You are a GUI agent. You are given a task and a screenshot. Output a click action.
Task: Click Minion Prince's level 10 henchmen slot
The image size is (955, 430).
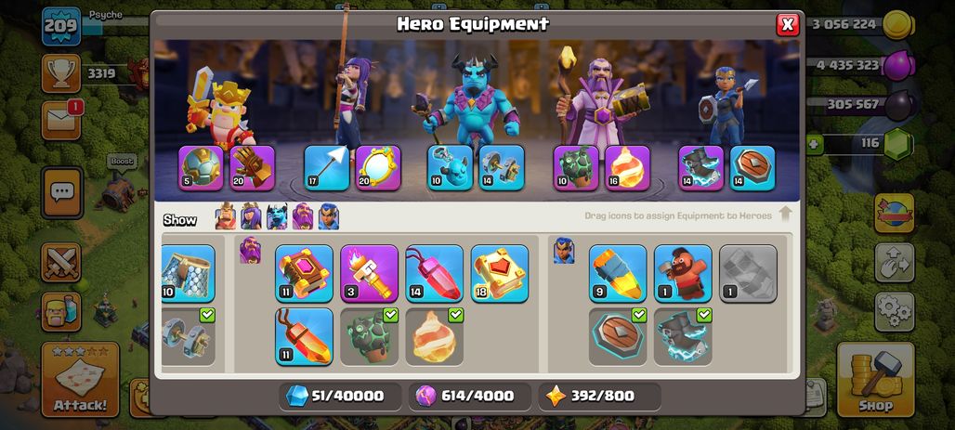coord(450,168)
